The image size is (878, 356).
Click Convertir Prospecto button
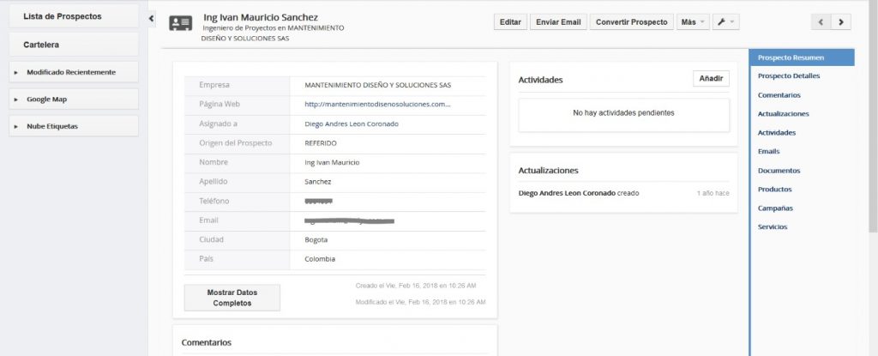(x=631, y=22)
